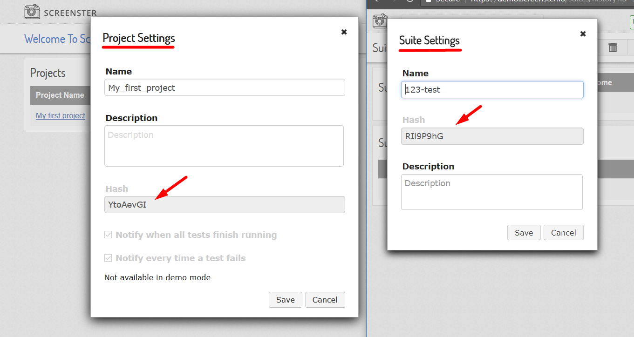Close the Suite Settings dialog
The height and width of the screenshot is (337, 634).
(583, 34)
